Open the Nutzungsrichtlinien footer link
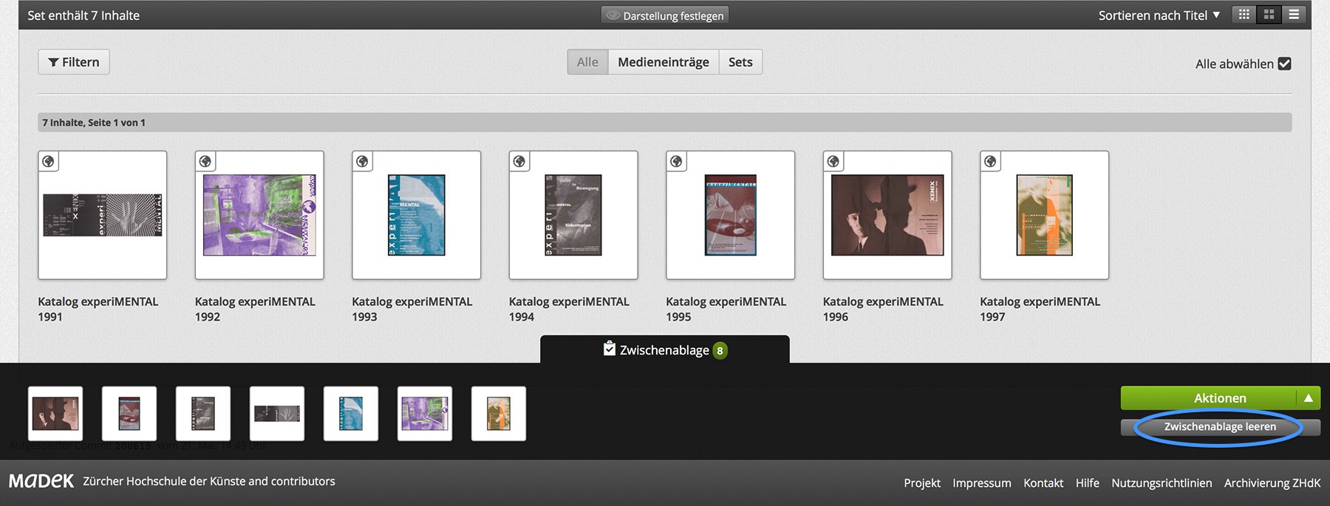The image size is (1330, 506). point(1161,483)
